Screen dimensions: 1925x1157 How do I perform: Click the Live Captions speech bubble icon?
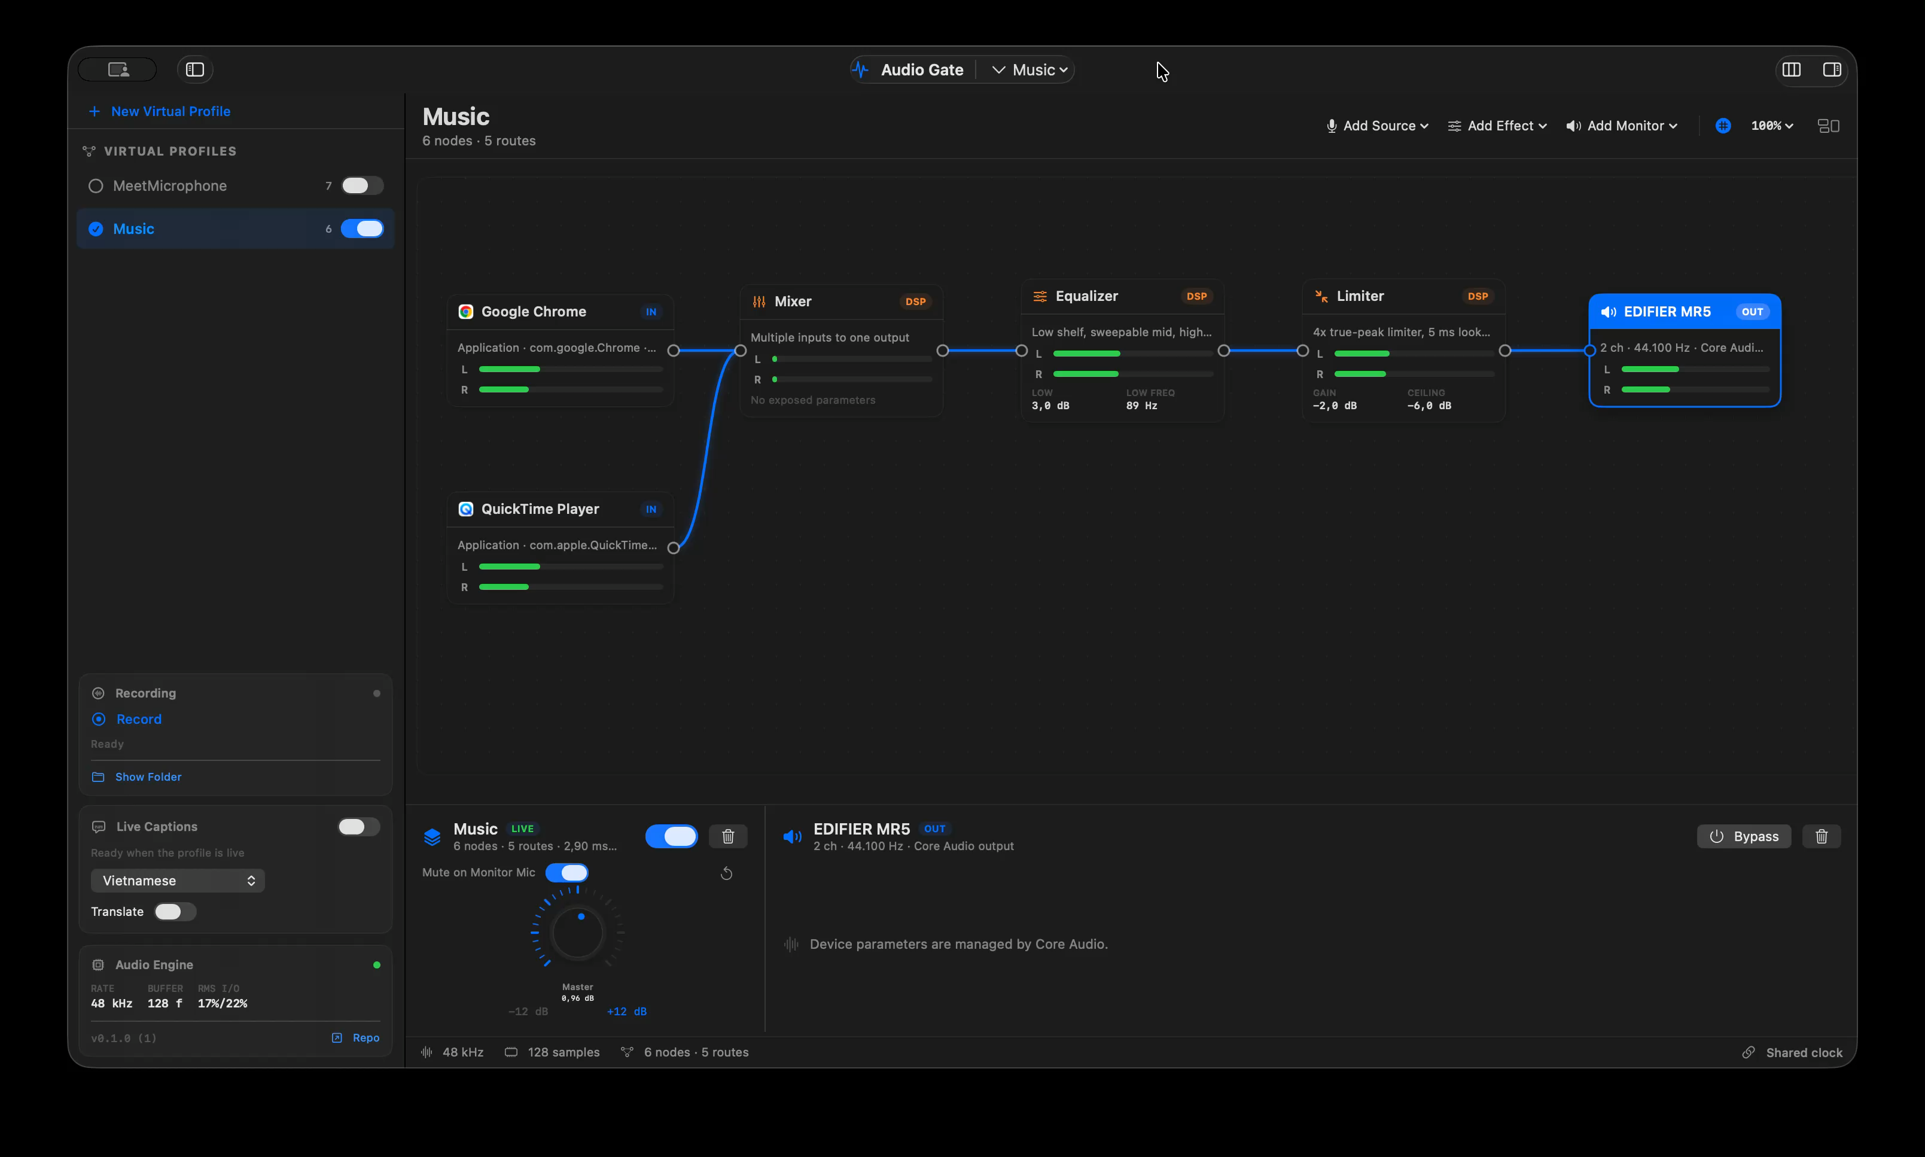pyautogui.click(x=99, y=826)
